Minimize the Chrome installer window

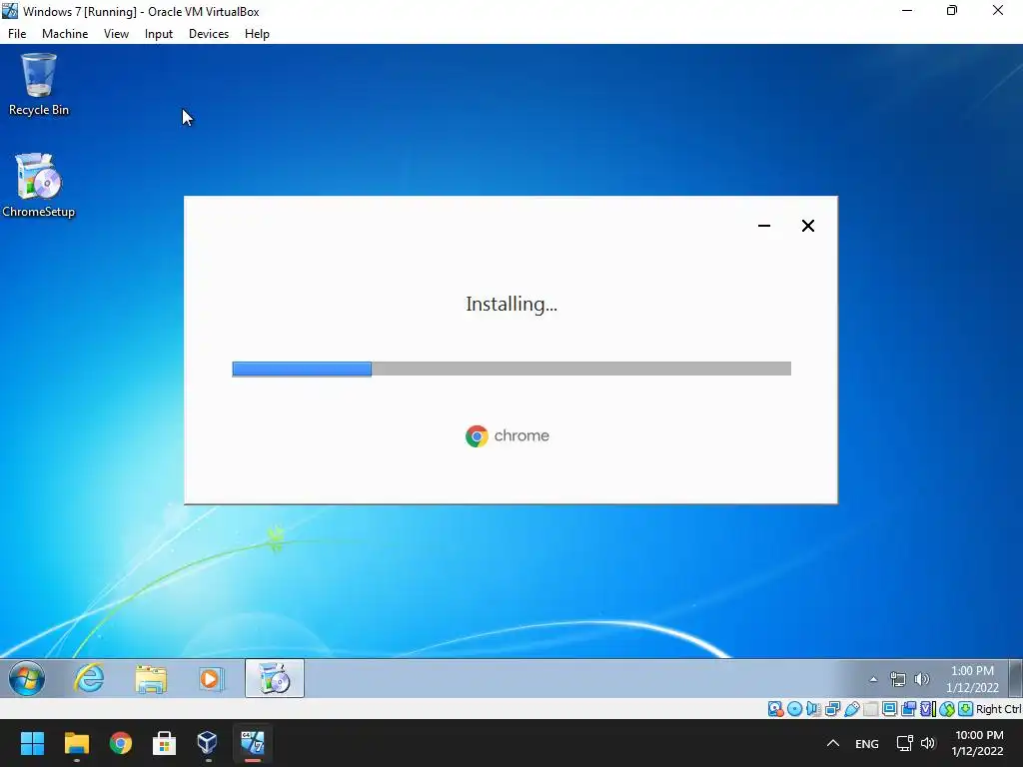[764, 226]
